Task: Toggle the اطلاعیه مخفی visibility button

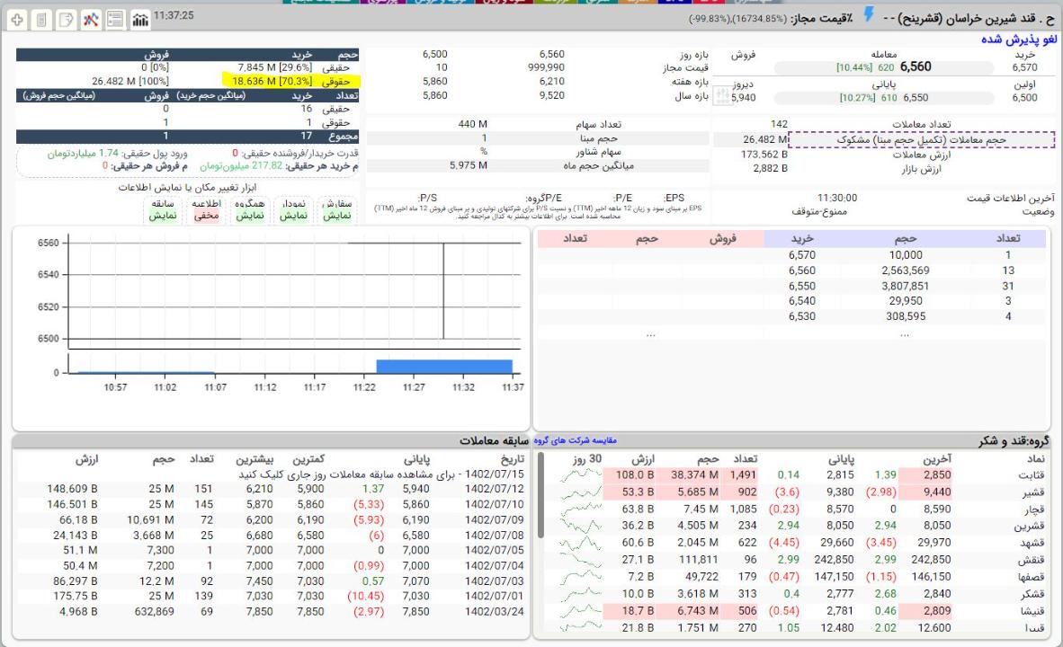Action: pos(211,210)
